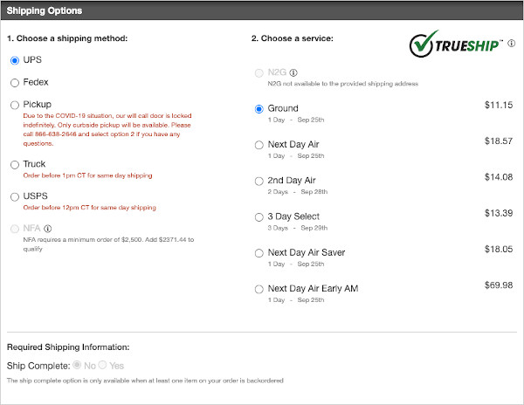Screen dimensions: 524x405
Task: Select USPS shipping method
Action: [x=15, y=196]
